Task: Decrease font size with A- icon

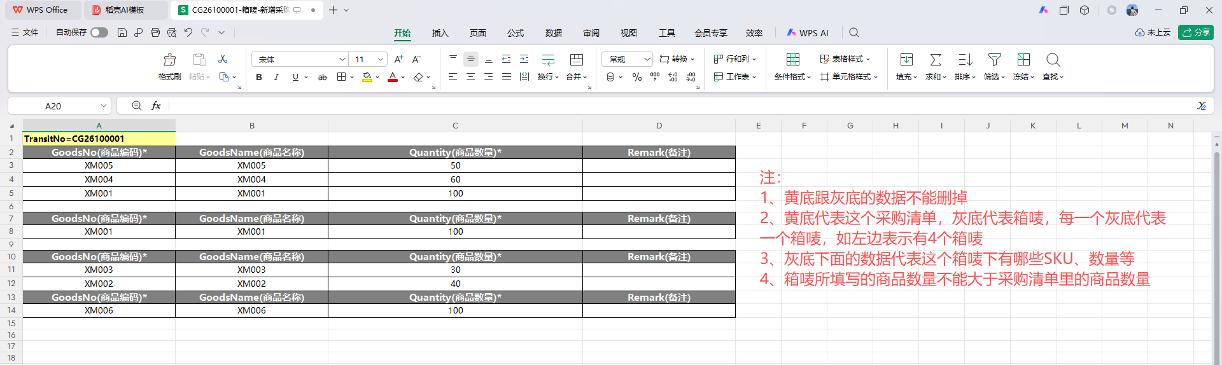Action: [x=417, y=59]
